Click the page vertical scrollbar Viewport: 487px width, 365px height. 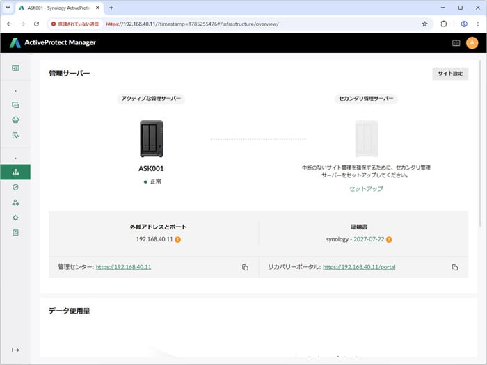480,144
